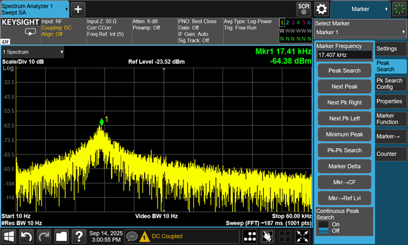Click the multi-window tile icon
Screen dimensions: 408x245
285,237
